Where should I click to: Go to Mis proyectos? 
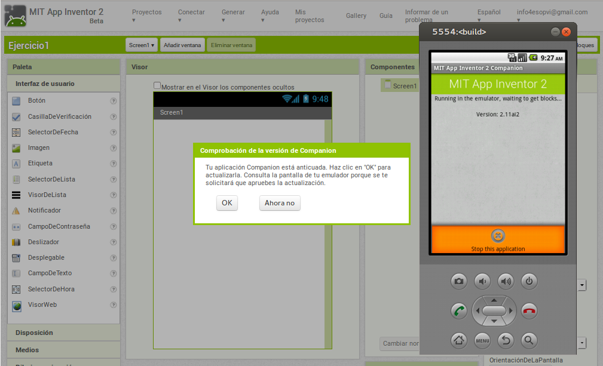(310, 16)
